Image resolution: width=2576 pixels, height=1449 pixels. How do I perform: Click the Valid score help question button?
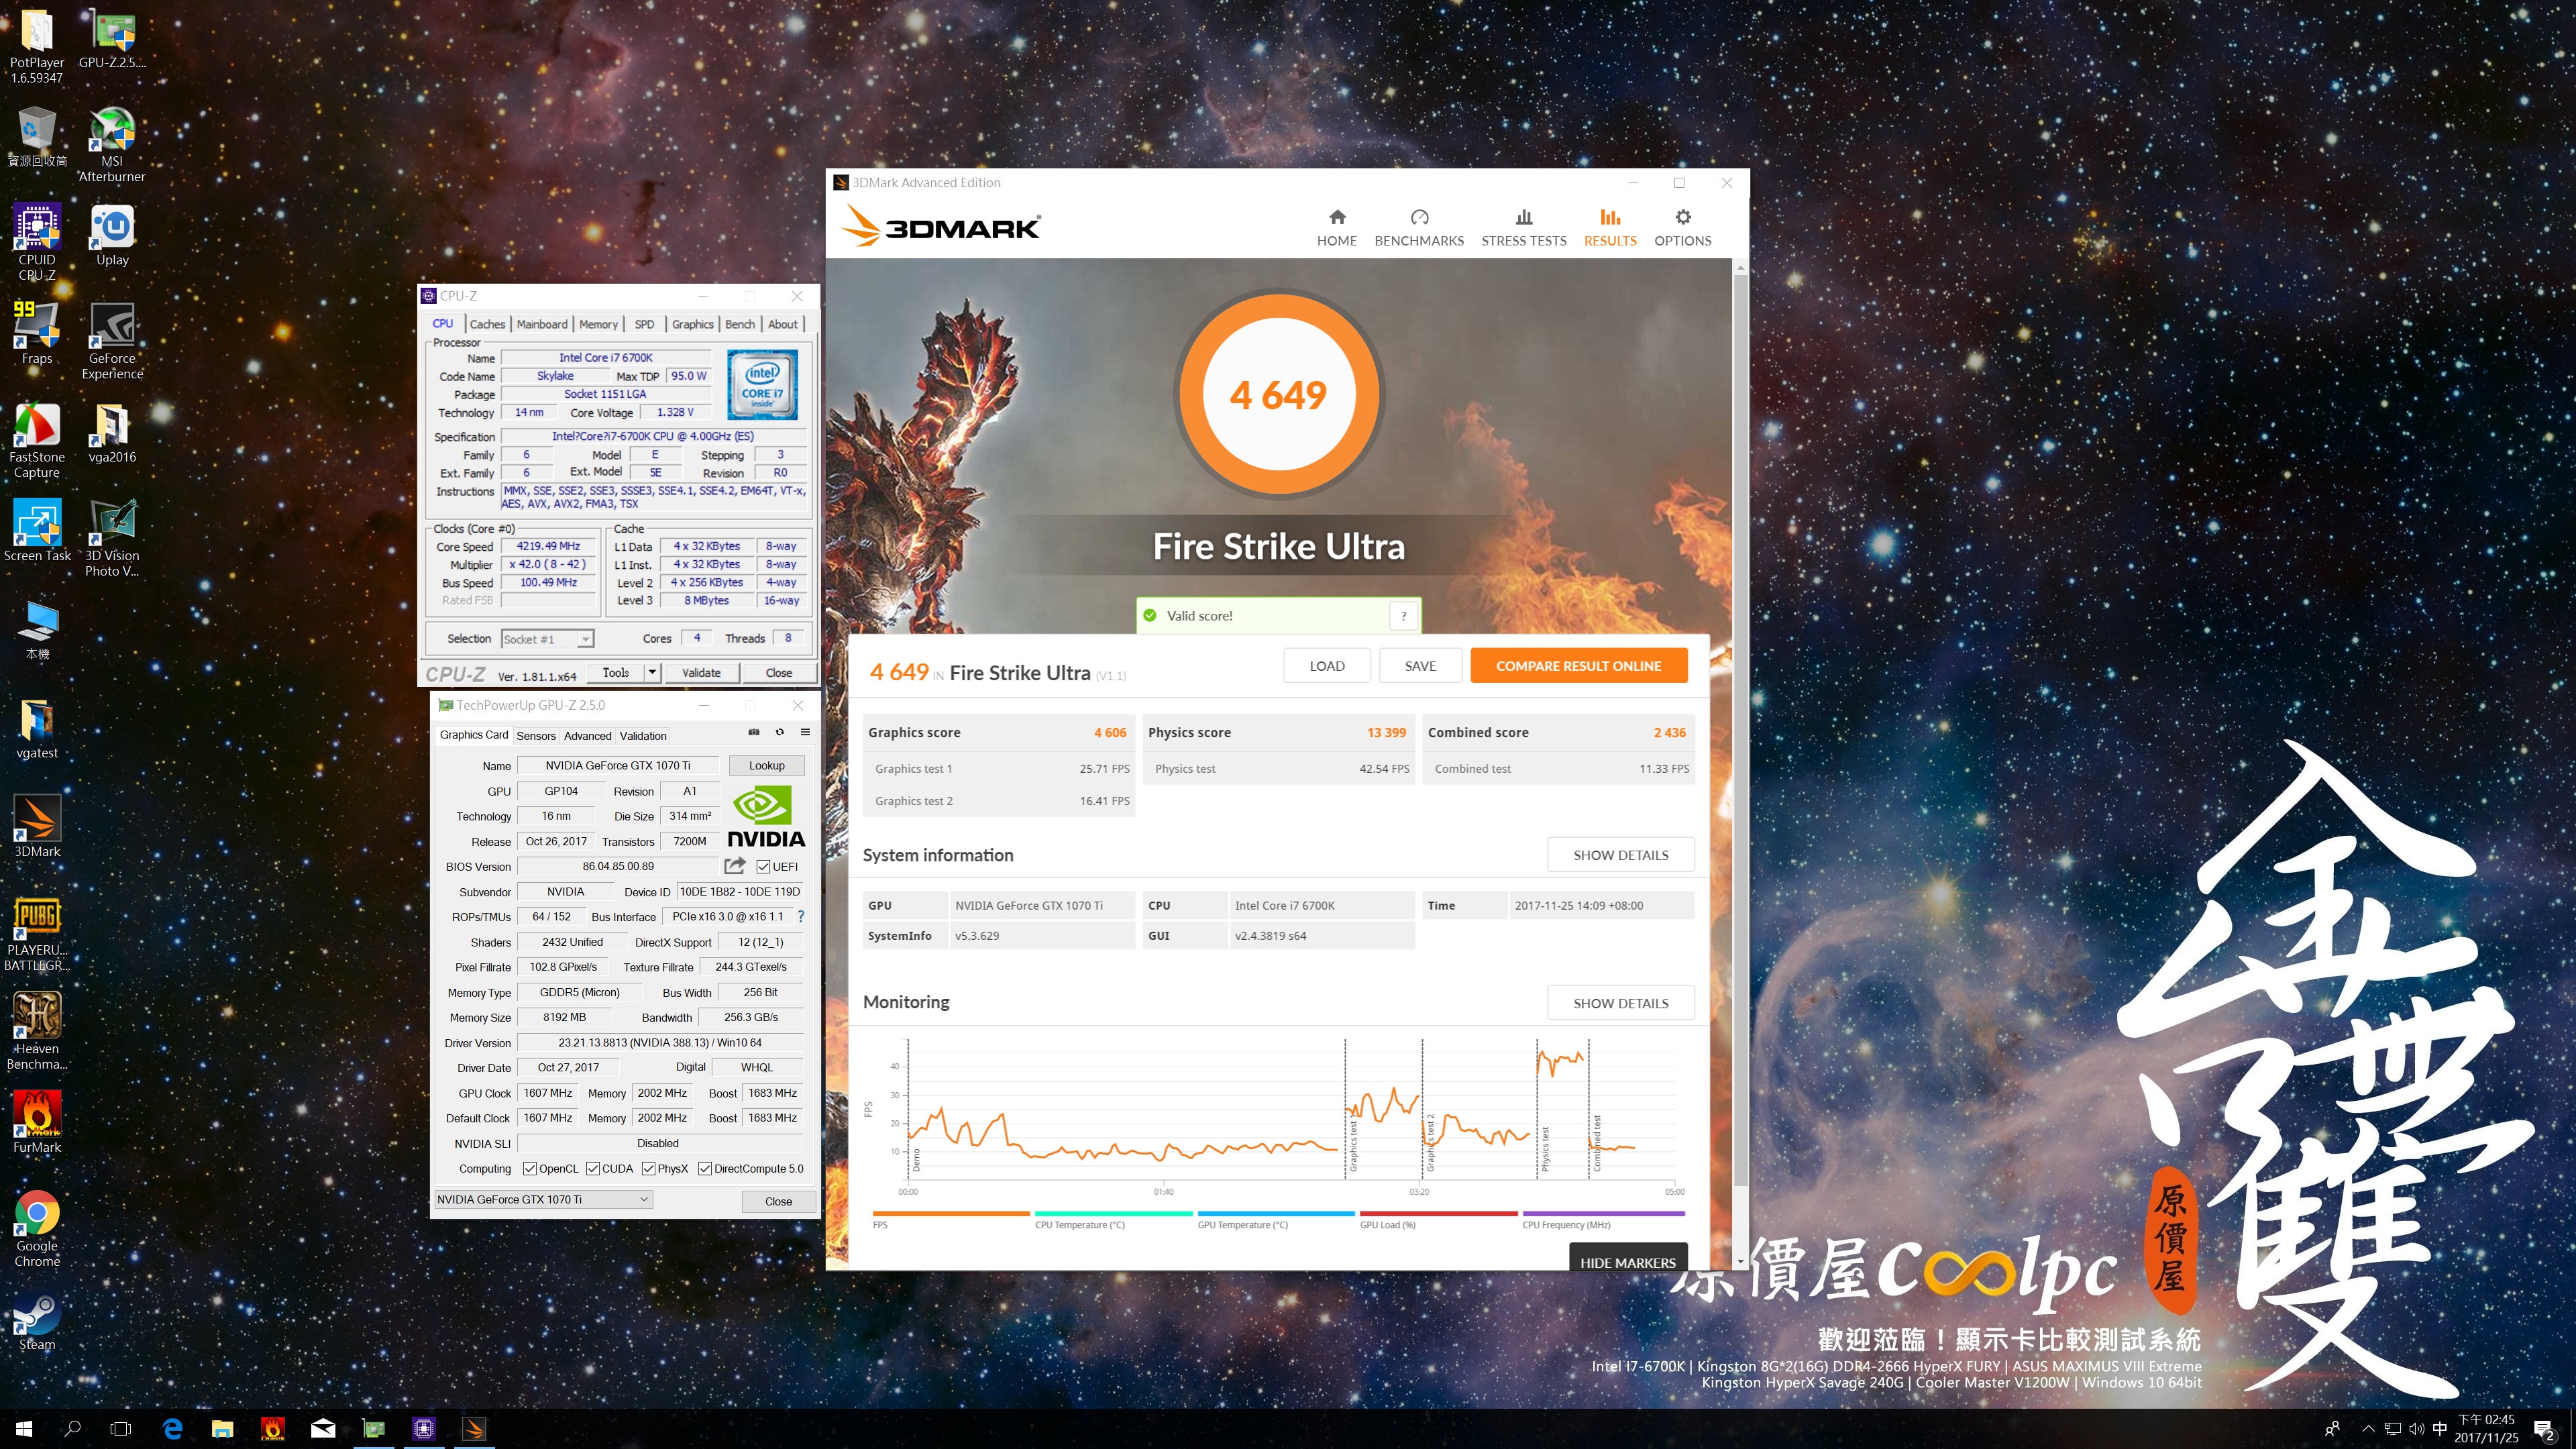click(x=1403, y=615)
